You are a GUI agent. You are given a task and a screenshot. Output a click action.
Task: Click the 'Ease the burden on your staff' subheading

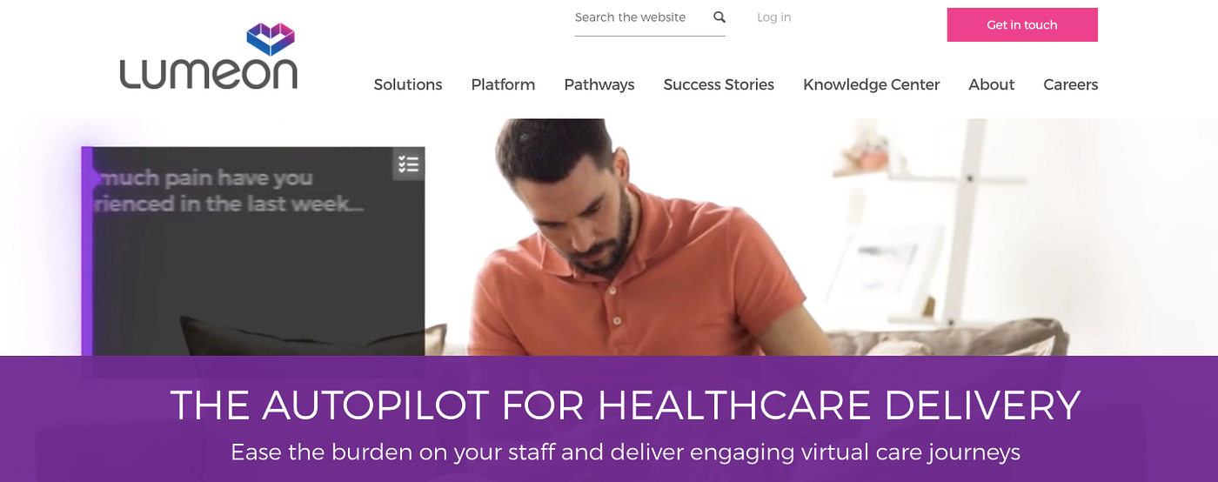click(x=625, y=452)
